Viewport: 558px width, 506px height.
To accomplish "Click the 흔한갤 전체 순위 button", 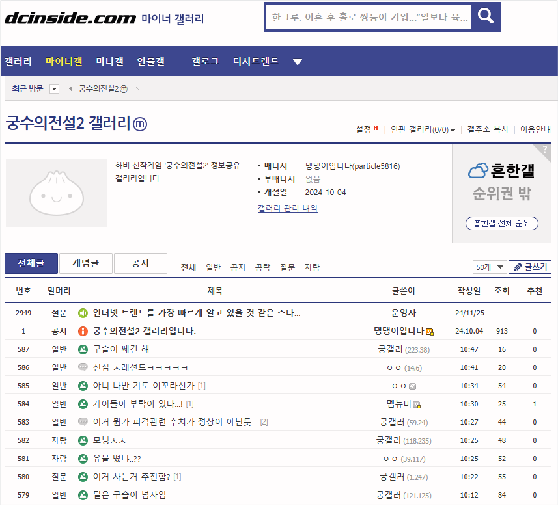I will (x=502, y=223).
